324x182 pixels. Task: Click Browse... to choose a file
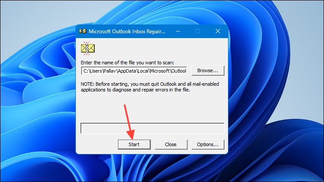click(208, 71)
